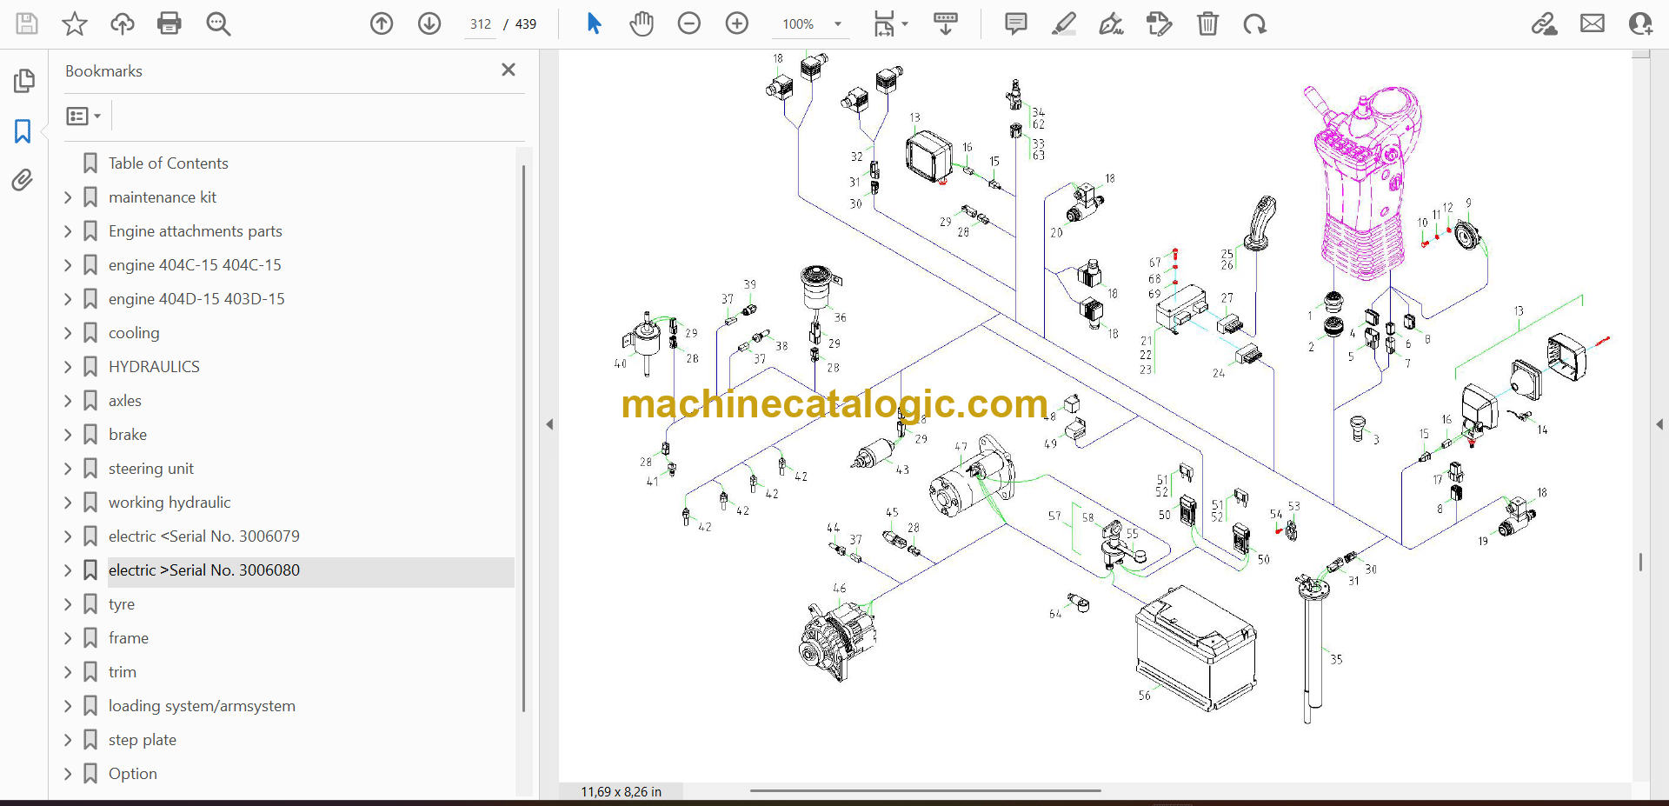Collapse the left navigation pane arrow

(x=549, y=424)
